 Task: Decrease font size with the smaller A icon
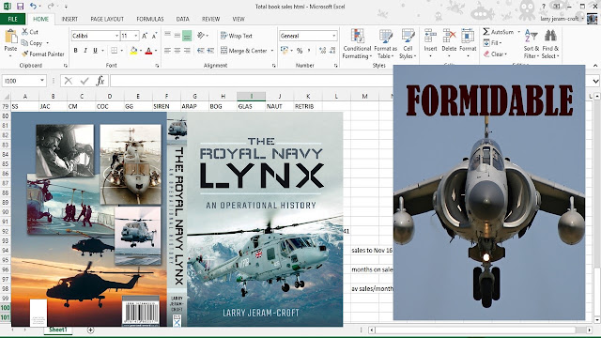tap(154, 36)
